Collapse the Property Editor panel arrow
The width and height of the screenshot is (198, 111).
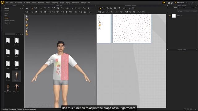click(167, 50)
